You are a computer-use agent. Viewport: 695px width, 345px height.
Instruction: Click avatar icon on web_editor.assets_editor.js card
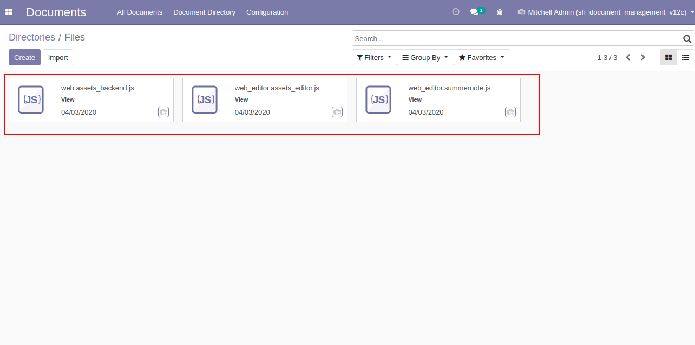[337, 112]
